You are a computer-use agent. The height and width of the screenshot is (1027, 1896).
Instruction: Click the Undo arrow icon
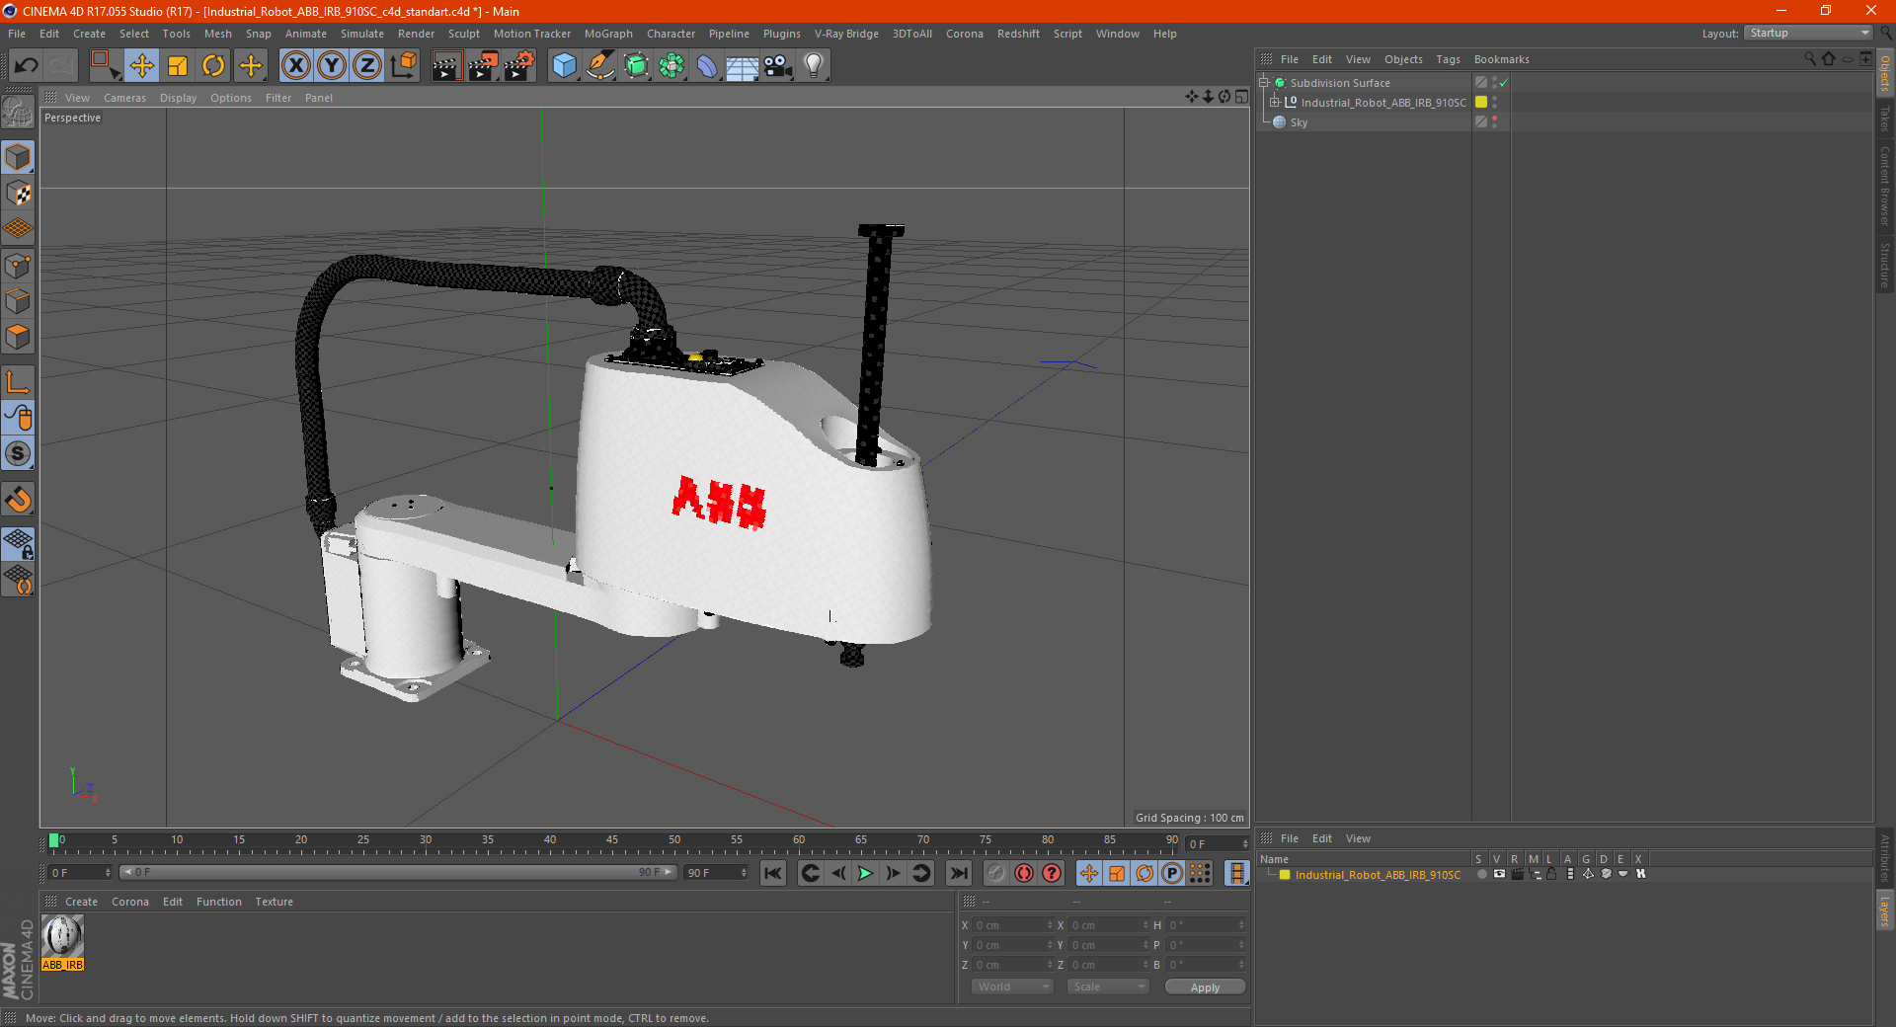tap(27, 66)
